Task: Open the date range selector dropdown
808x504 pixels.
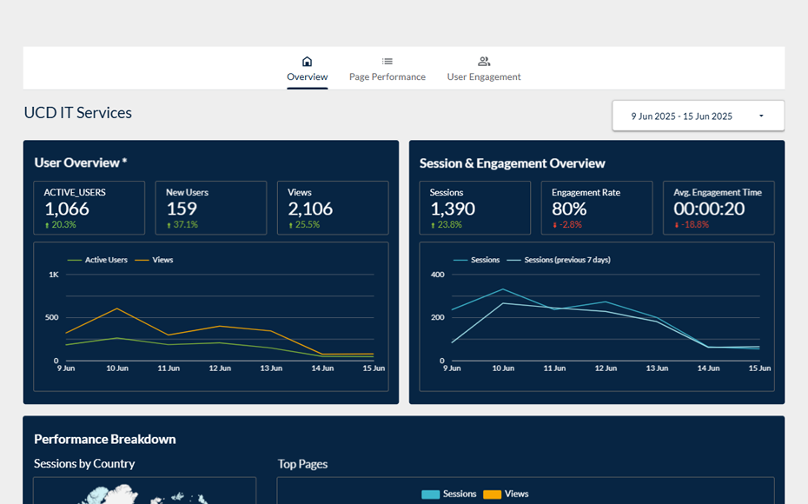Action: (698, 115)
